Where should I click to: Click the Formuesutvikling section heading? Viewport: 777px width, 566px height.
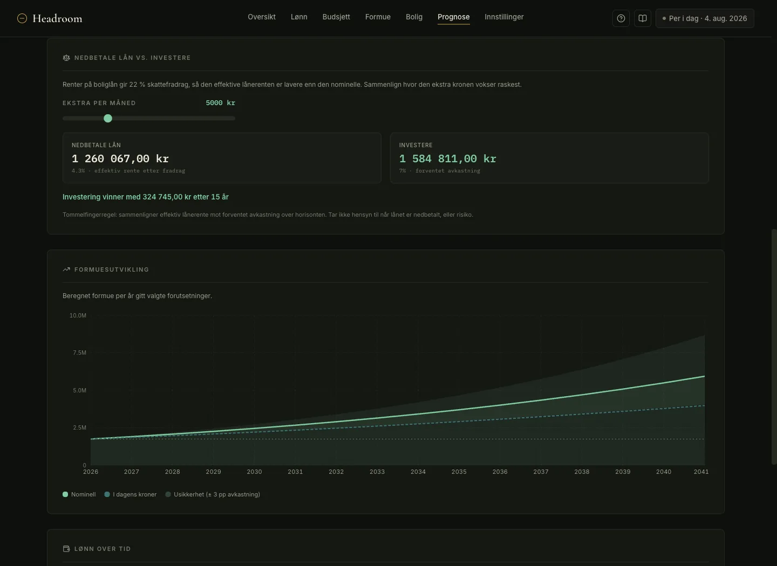pyautogui.click(x=112, y=270)
